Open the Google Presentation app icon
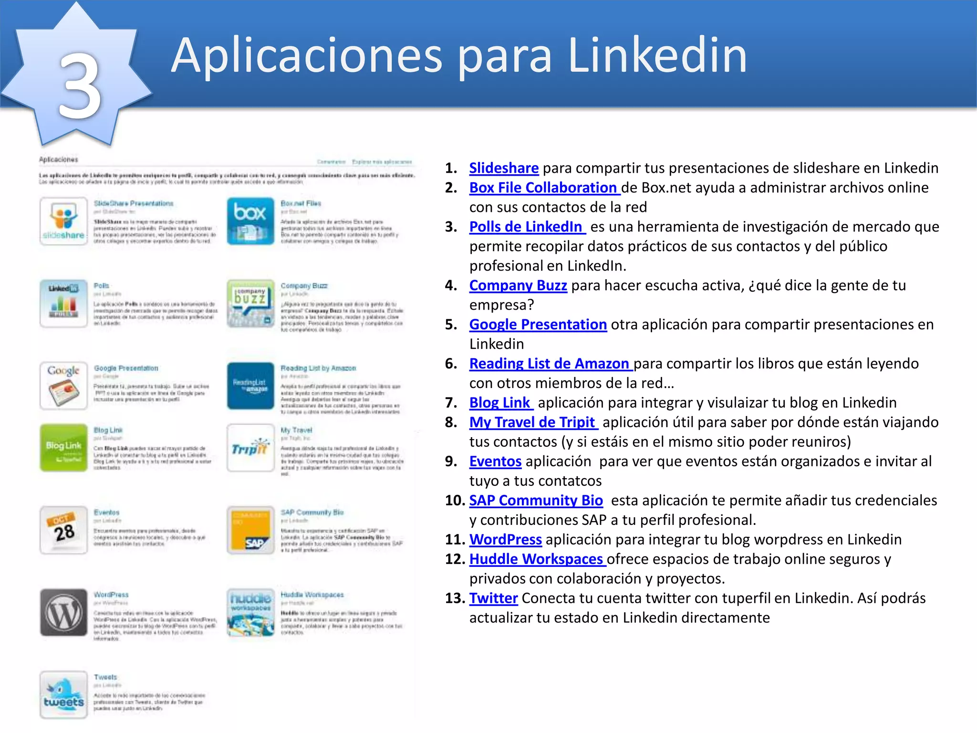Image resolution: width=977 pixels, height=733 pixels. pyautogui.click(x=63, y=386)
